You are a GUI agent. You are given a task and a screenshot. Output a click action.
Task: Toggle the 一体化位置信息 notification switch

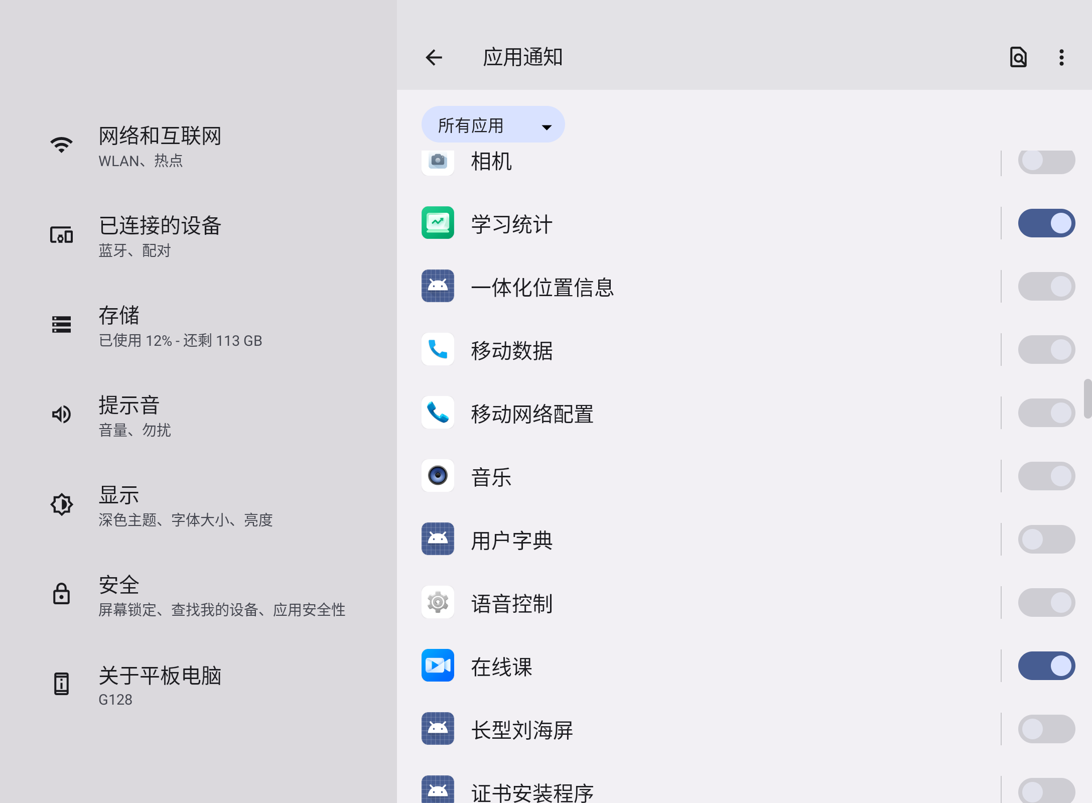pos(1046,286)
